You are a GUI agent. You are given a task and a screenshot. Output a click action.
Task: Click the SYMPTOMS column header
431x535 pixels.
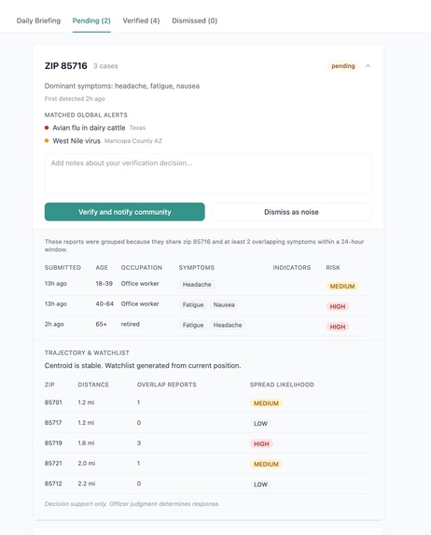[x=197, y=267]
